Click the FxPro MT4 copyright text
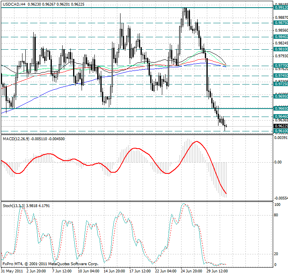This screenshot has width=288, height=274. pos(50,264)
